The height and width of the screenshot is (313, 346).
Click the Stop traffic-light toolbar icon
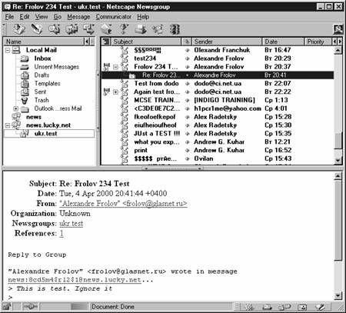(x=175, y=29)
